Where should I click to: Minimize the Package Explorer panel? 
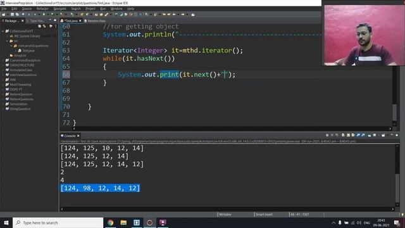[50, 20]
